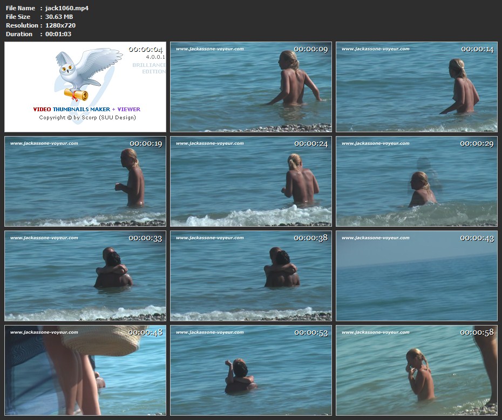Click the Copyright by Scorp (SUU Design) text
This screenshot has width=502, height=420.
click(x=87, y=117)
